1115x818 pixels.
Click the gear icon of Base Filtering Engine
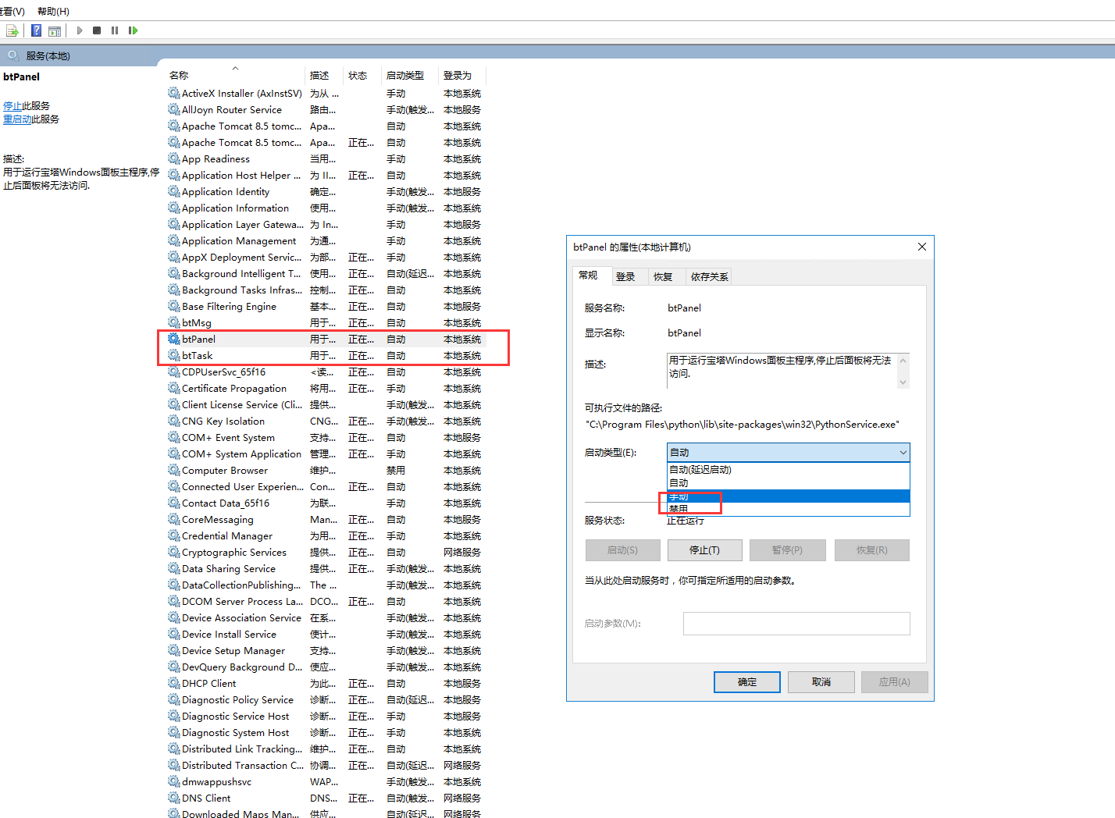click(x=173, y=306)
